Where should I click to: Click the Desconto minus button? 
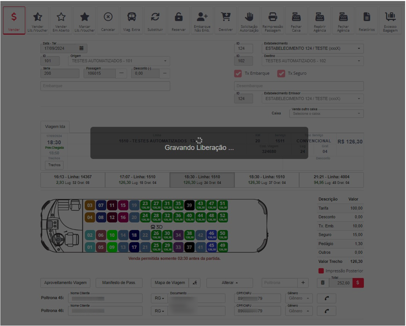[165, 73]
